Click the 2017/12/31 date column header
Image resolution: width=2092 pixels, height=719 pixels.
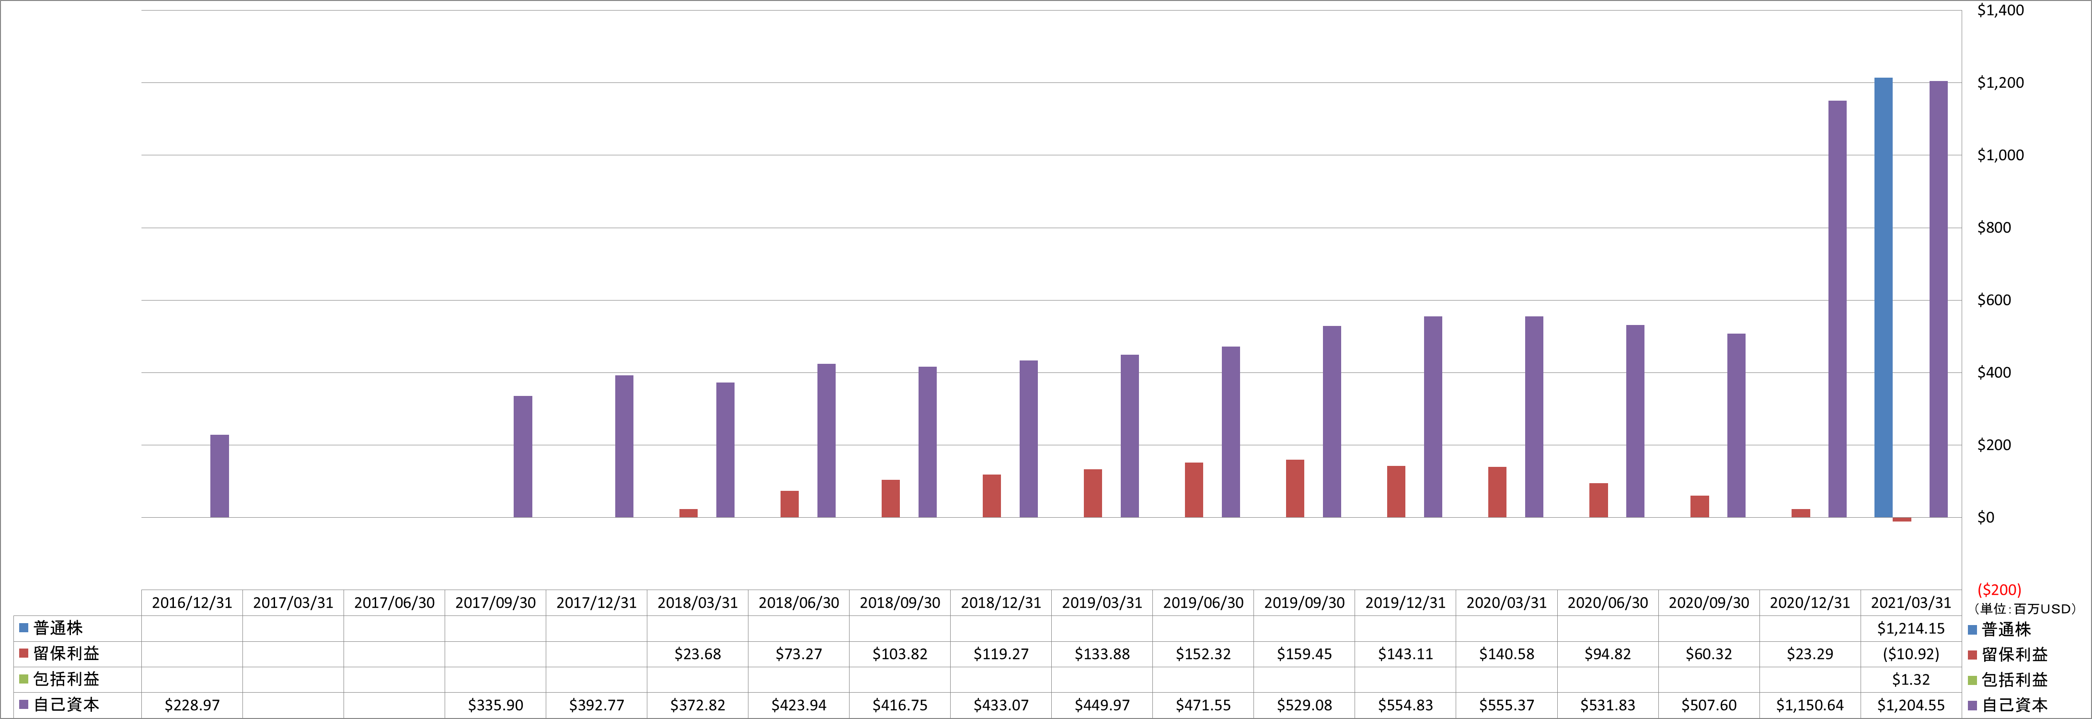[x=596, y=603]
